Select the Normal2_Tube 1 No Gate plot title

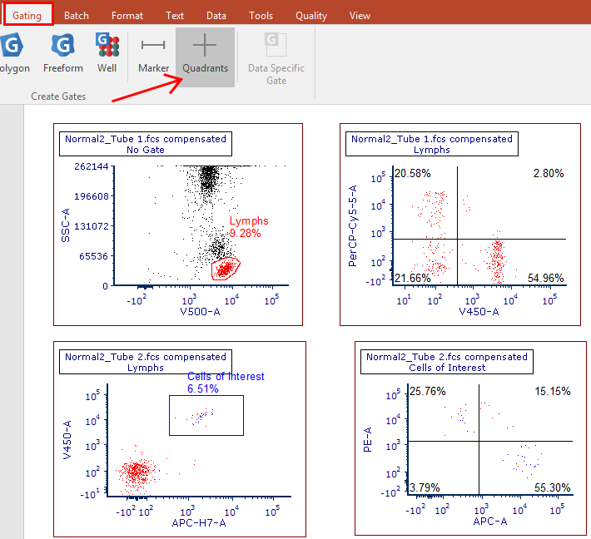146,145
